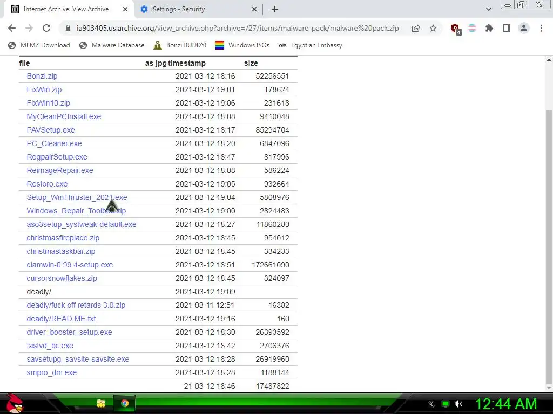The width and height of the screenshot is (553, 414).
Task: Open the red bird Start button
Action: pos(15,403)
